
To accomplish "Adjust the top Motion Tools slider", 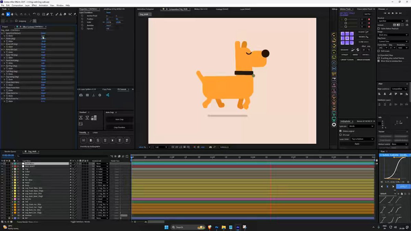I will (x=351, y=19).
